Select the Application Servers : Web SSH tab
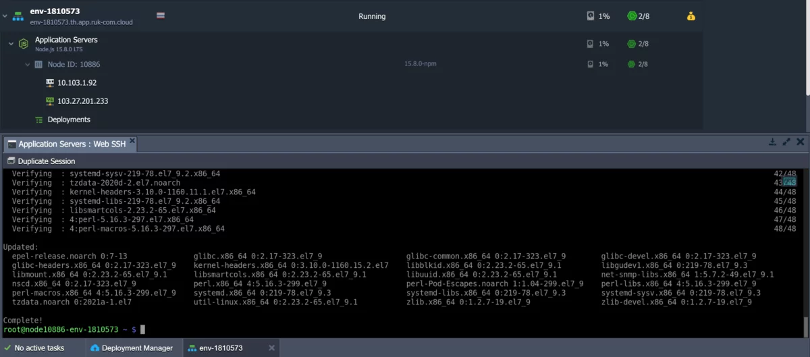The image size is (810, 357). [x=66, y=144]
